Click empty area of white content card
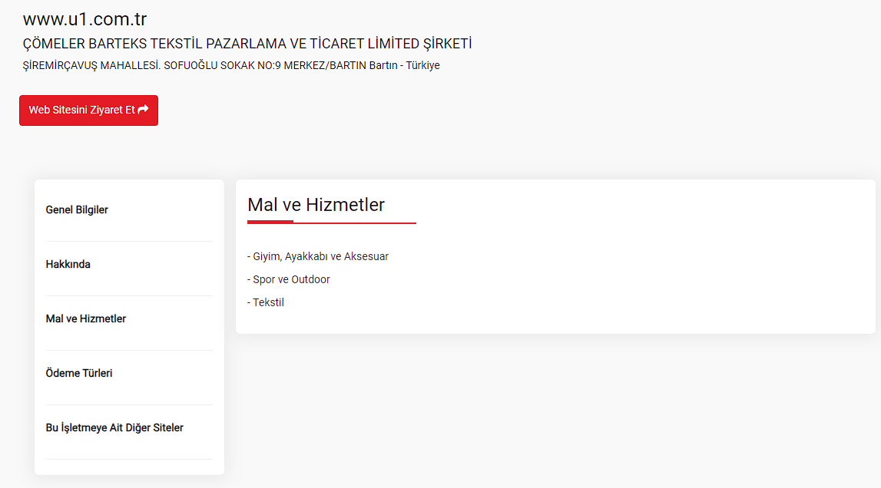 (x=618, y=269)
